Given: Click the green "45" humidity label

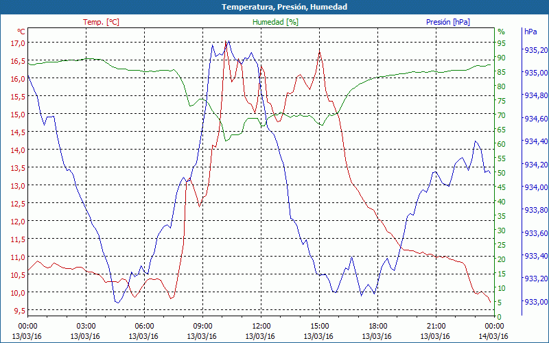Looking at the screenshot, I should pyautogui.click(x=502, y=187).
